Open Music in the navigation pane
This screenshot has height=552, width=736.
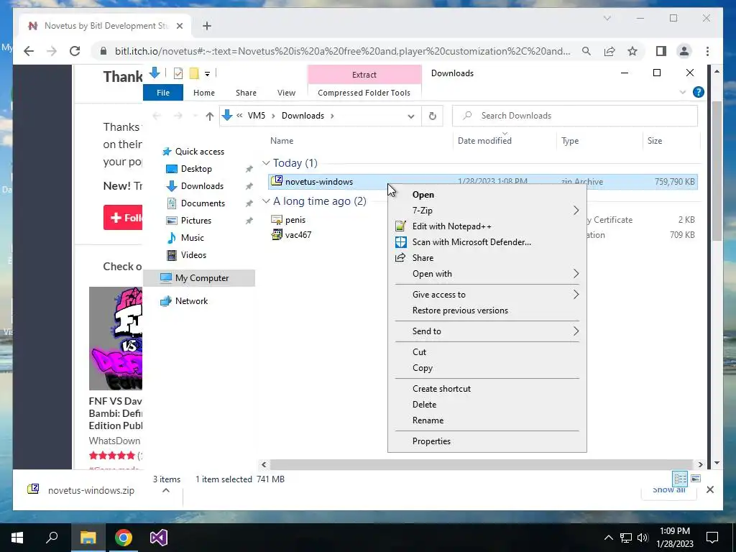click(x=192, y=238)
